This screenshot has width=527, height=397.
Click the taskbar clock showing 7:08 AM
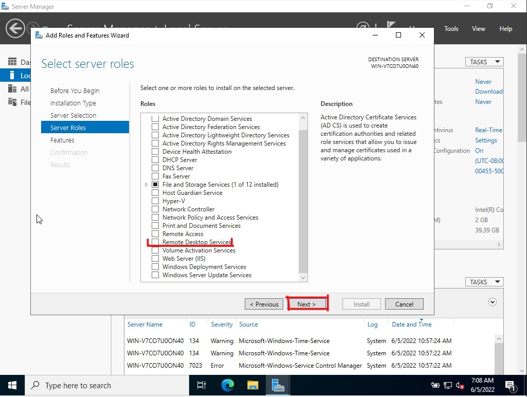pos(482,385)
